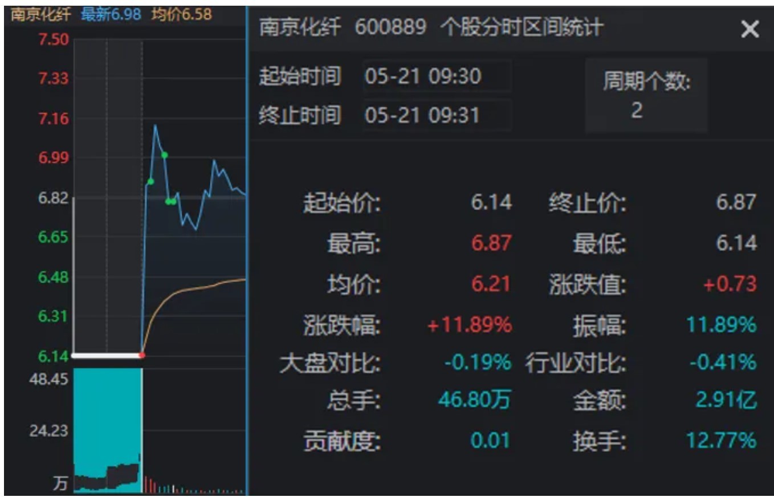Select the 均价 value 6.21
Viewport: 774px width, 497px height.
coord(491,284)
